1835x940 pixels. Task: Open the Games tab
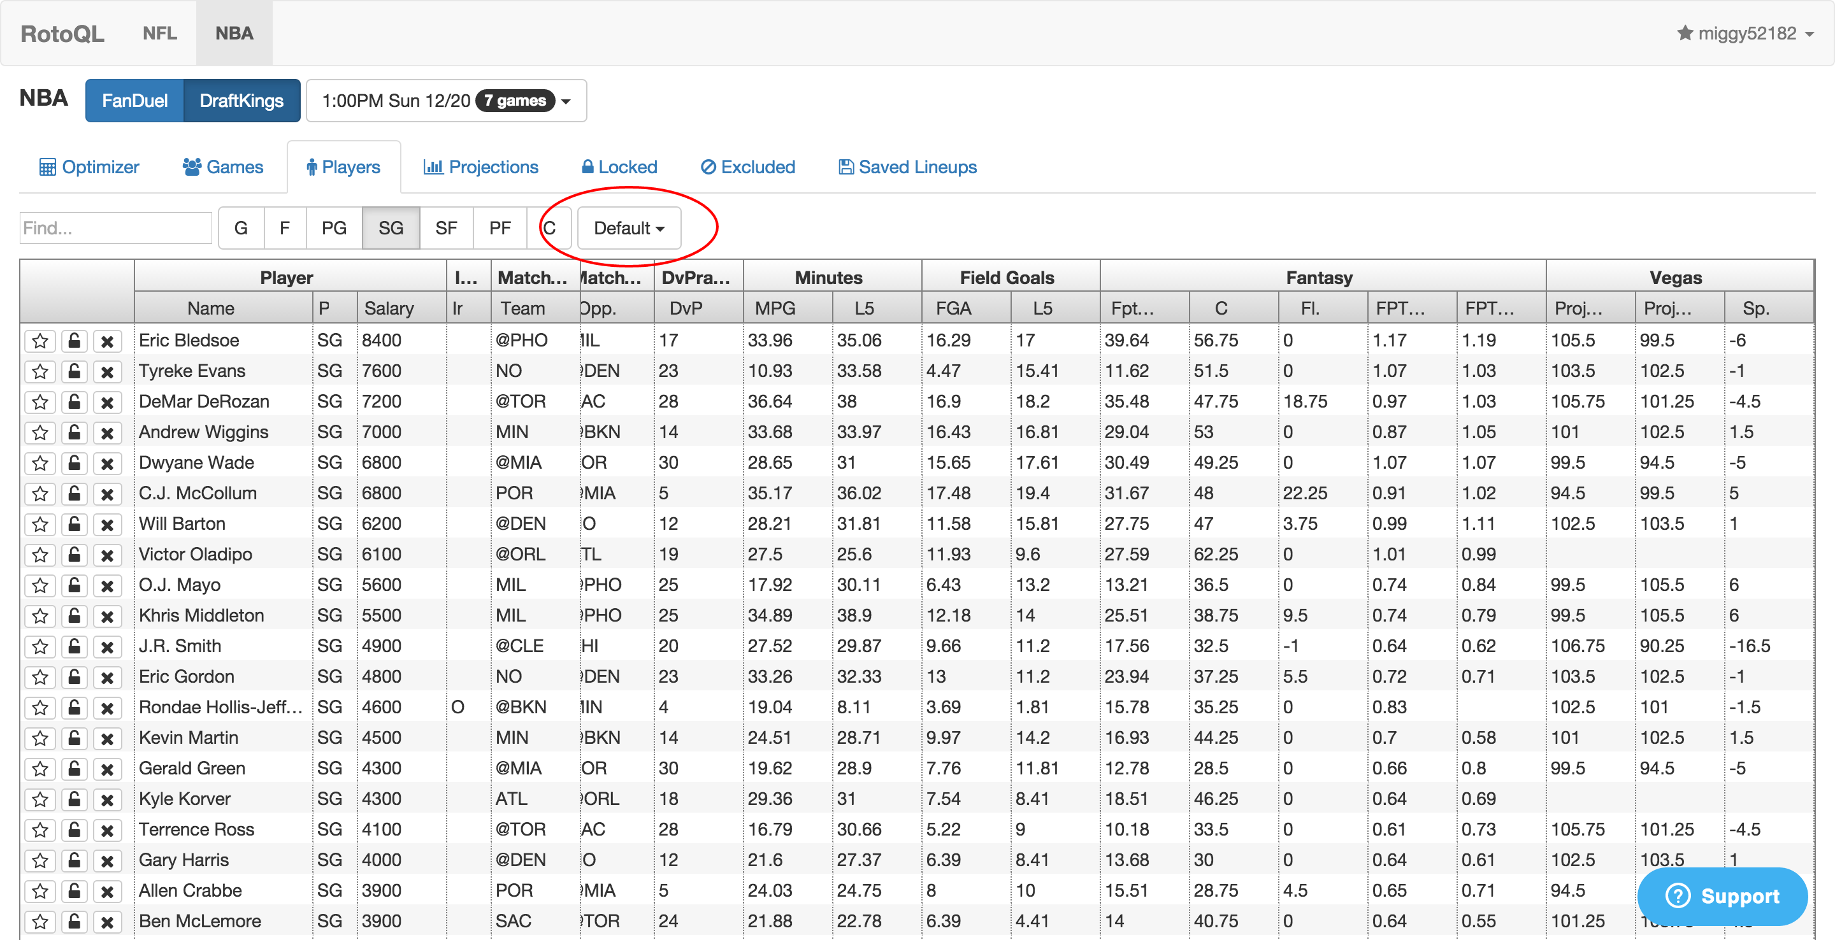point(223,167)
